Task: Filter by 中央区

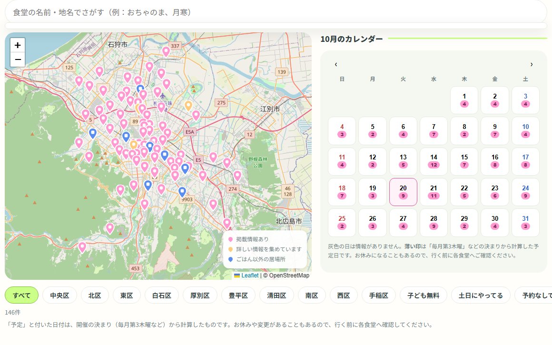Action: click(59, 296)
